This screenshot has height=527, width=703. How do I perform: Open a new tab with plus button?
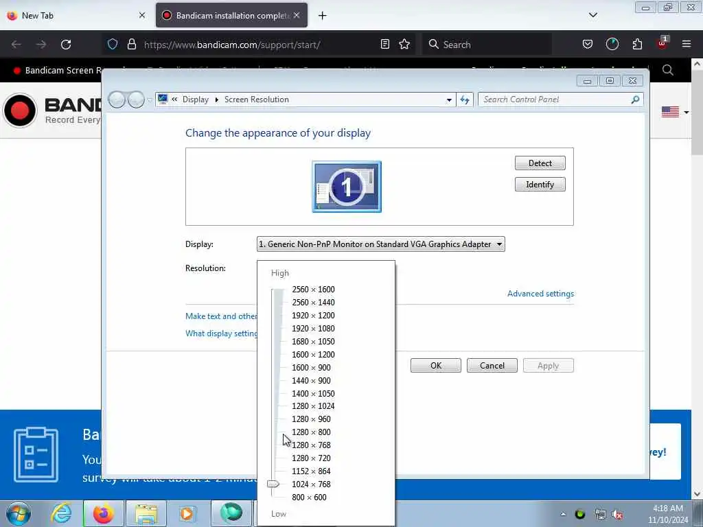(322, 16)
